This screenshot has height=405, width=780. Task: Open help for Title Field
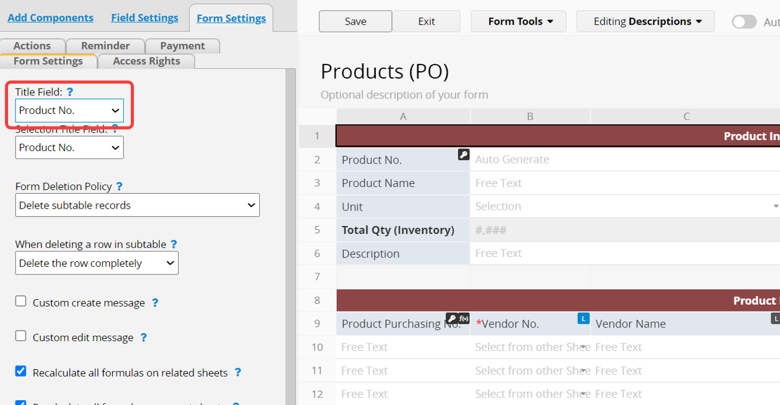point(70,92)
